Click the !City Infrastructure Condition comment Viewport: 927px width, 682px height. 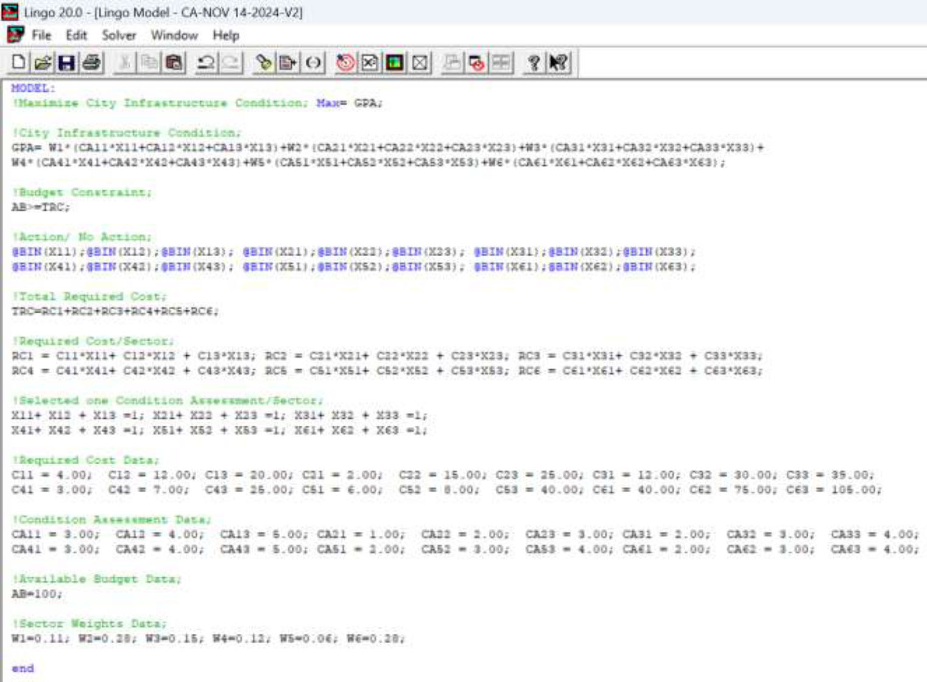pos(127,133)
